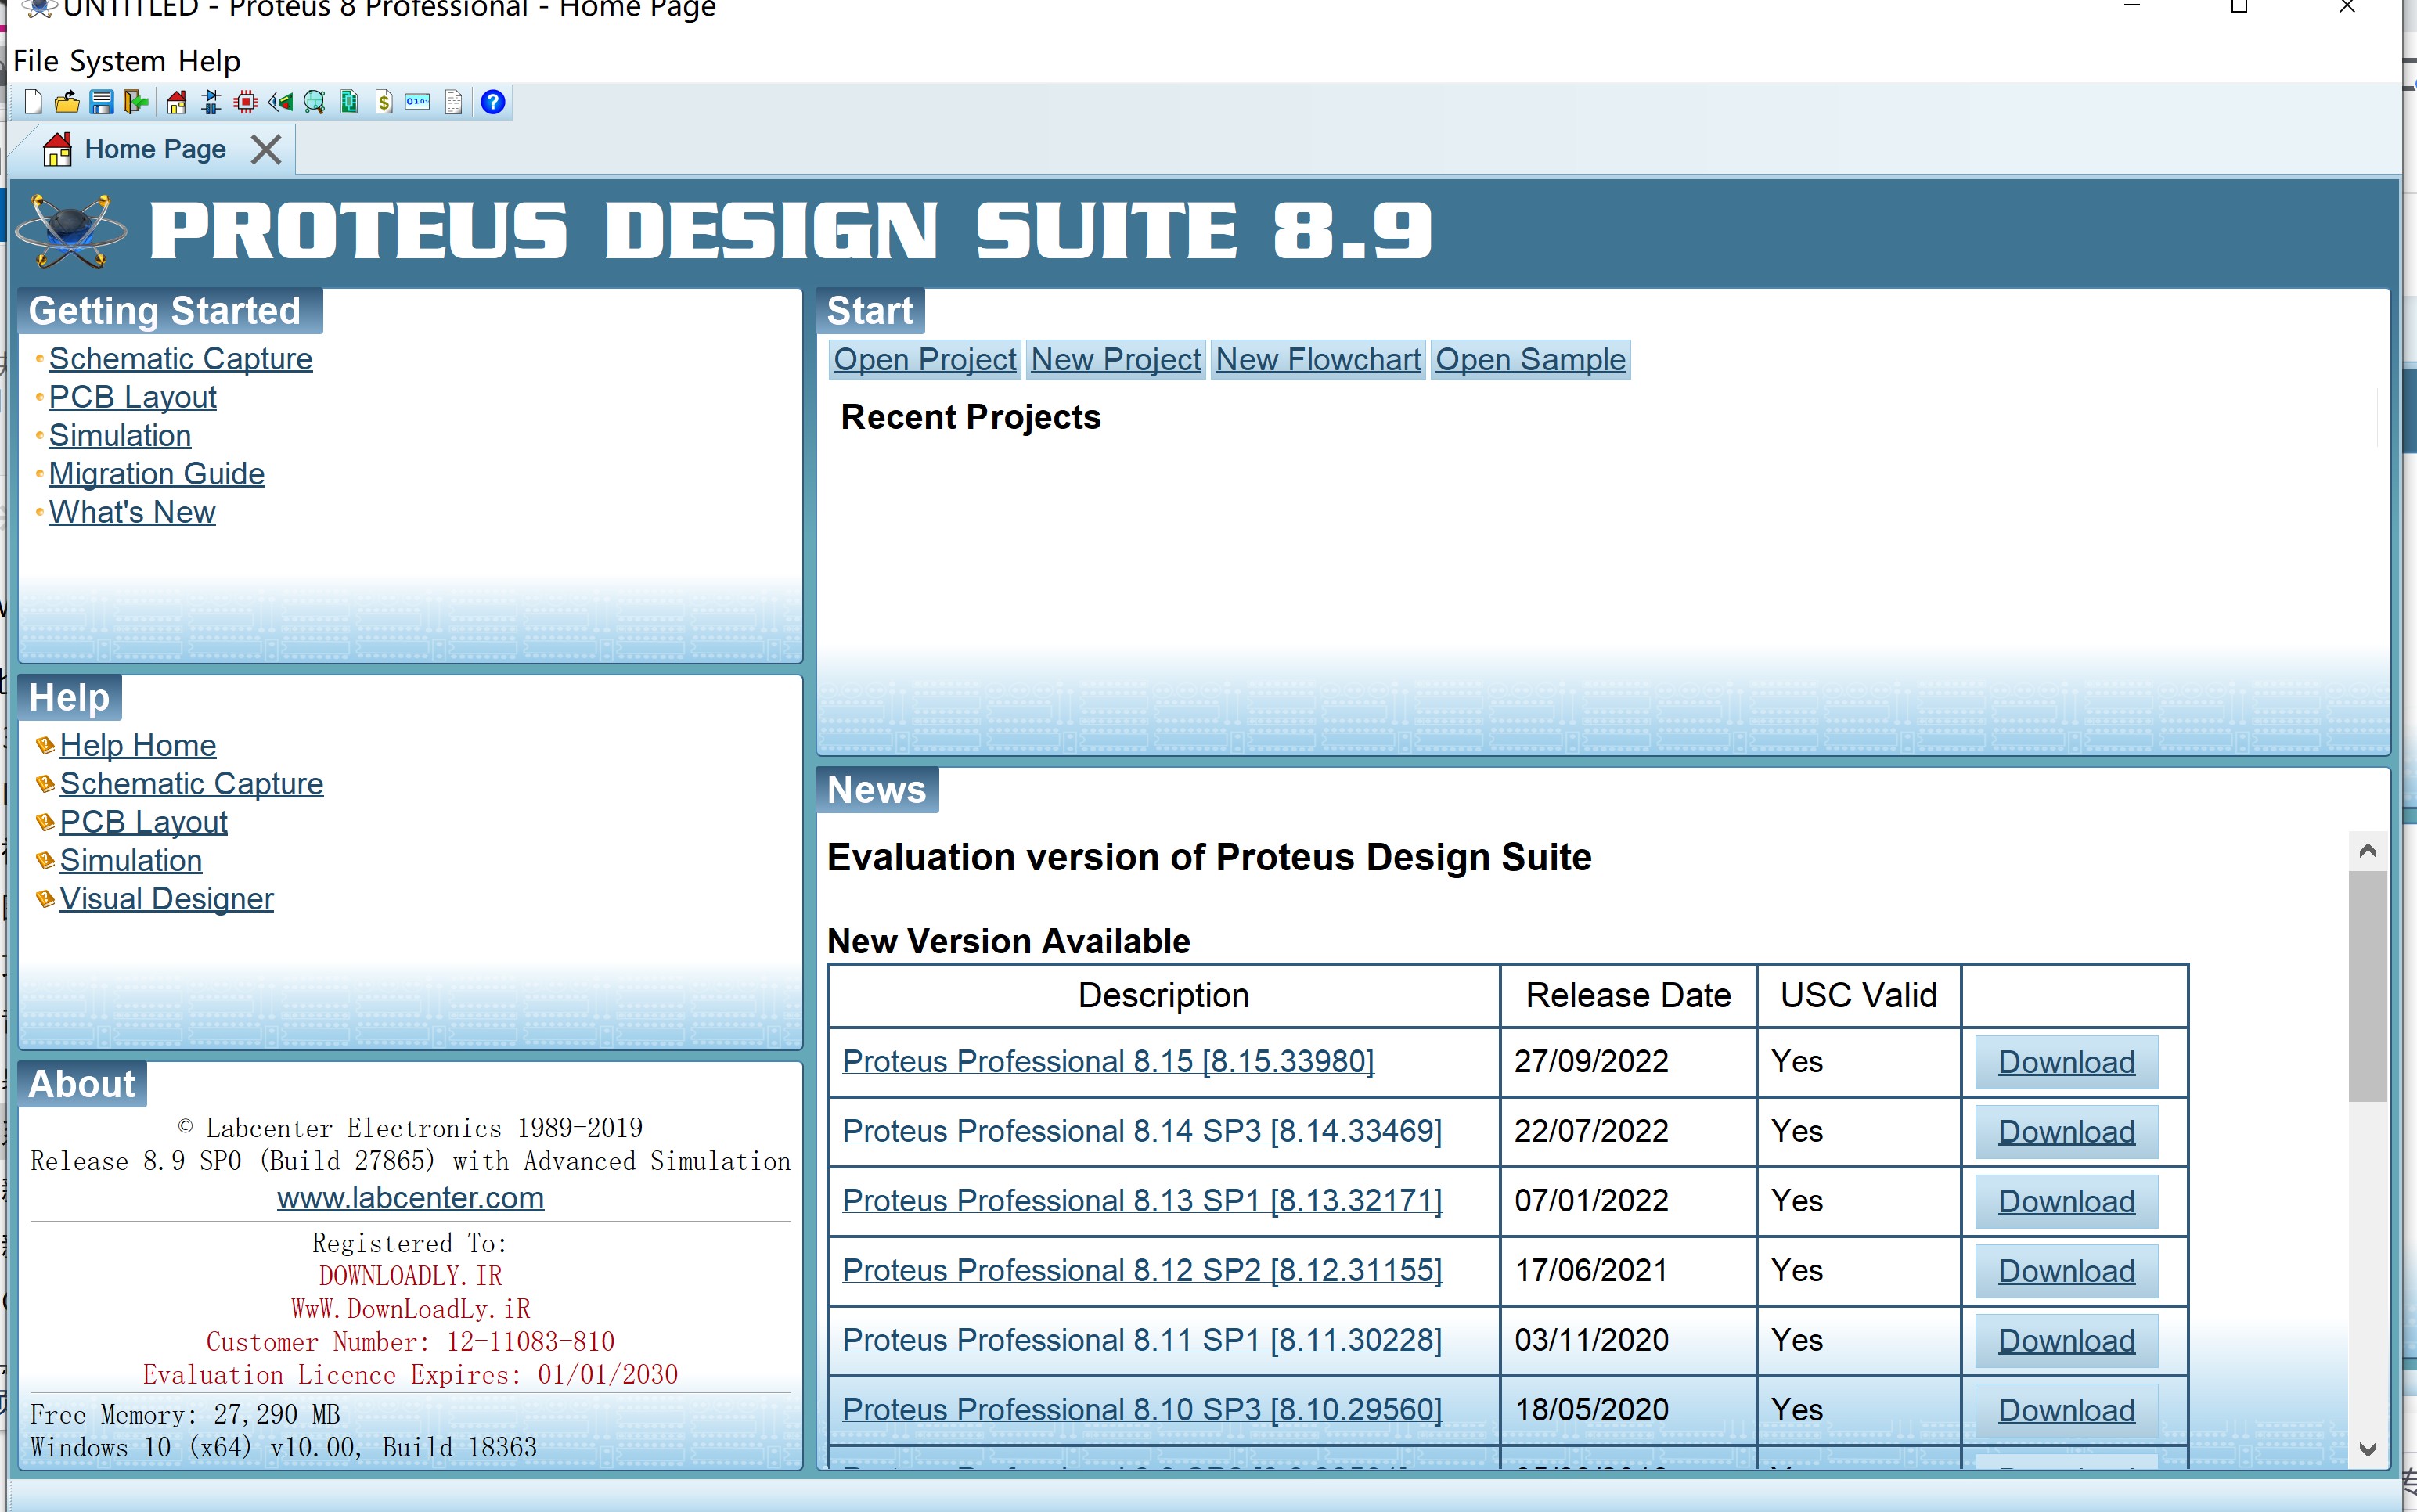Screen dimensions: 2417x1512
Task: Open Design Explorer magnifier icon
Action: click(314, 102)
